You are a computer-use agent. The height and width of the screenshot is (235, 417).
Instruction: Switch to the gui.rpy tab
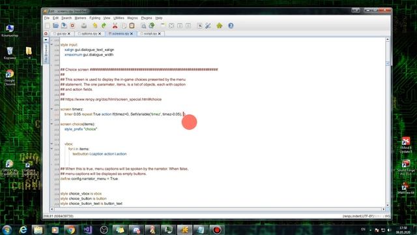click(62, 34)
